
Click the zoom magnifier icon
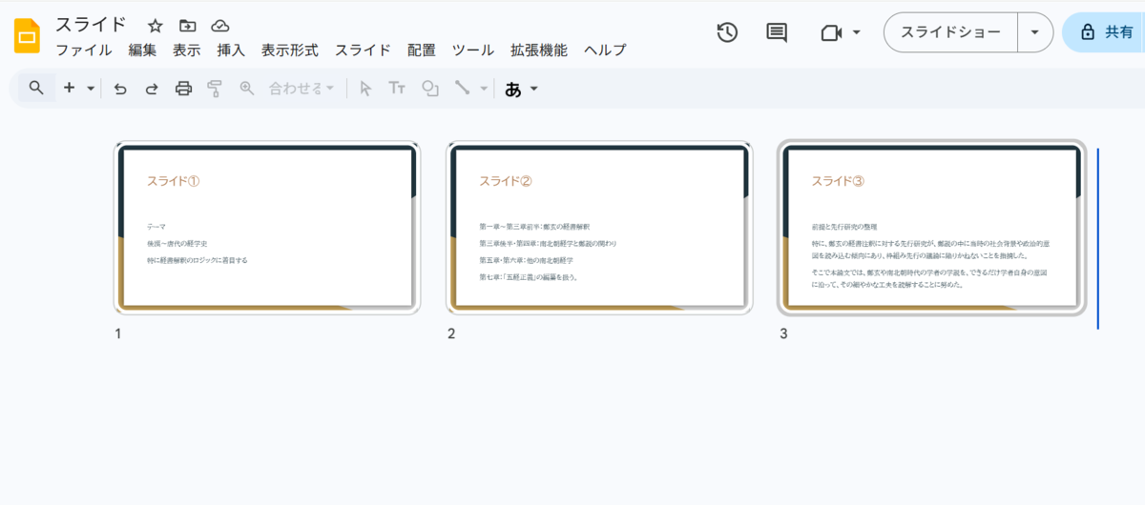coord(247,88)
